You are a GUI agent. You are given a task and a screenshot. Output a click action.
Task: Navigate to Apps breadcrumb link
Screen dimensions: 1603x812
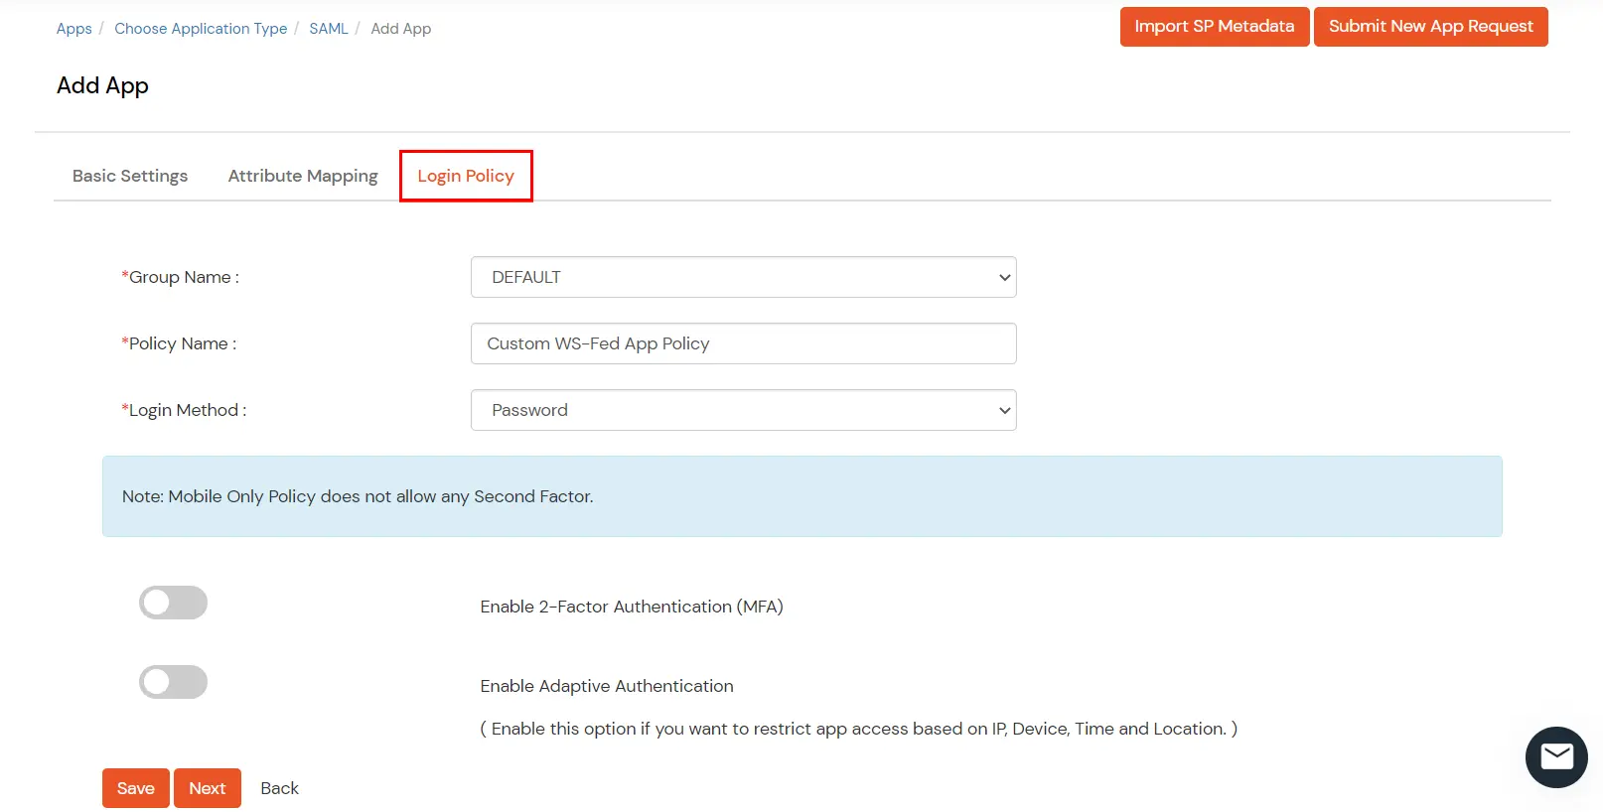click(x=74, y=29)
